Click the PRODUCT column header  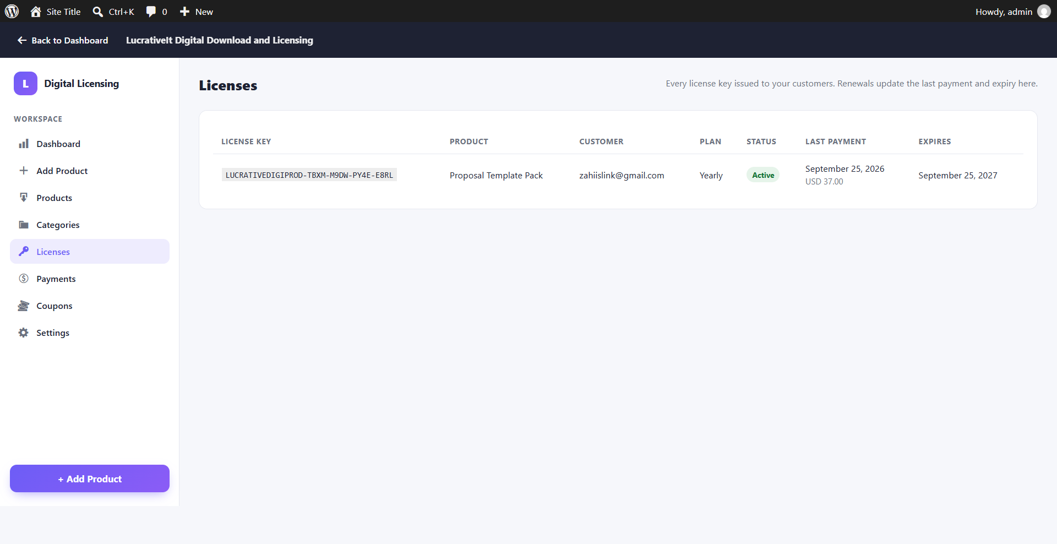[x=469, y=142]
